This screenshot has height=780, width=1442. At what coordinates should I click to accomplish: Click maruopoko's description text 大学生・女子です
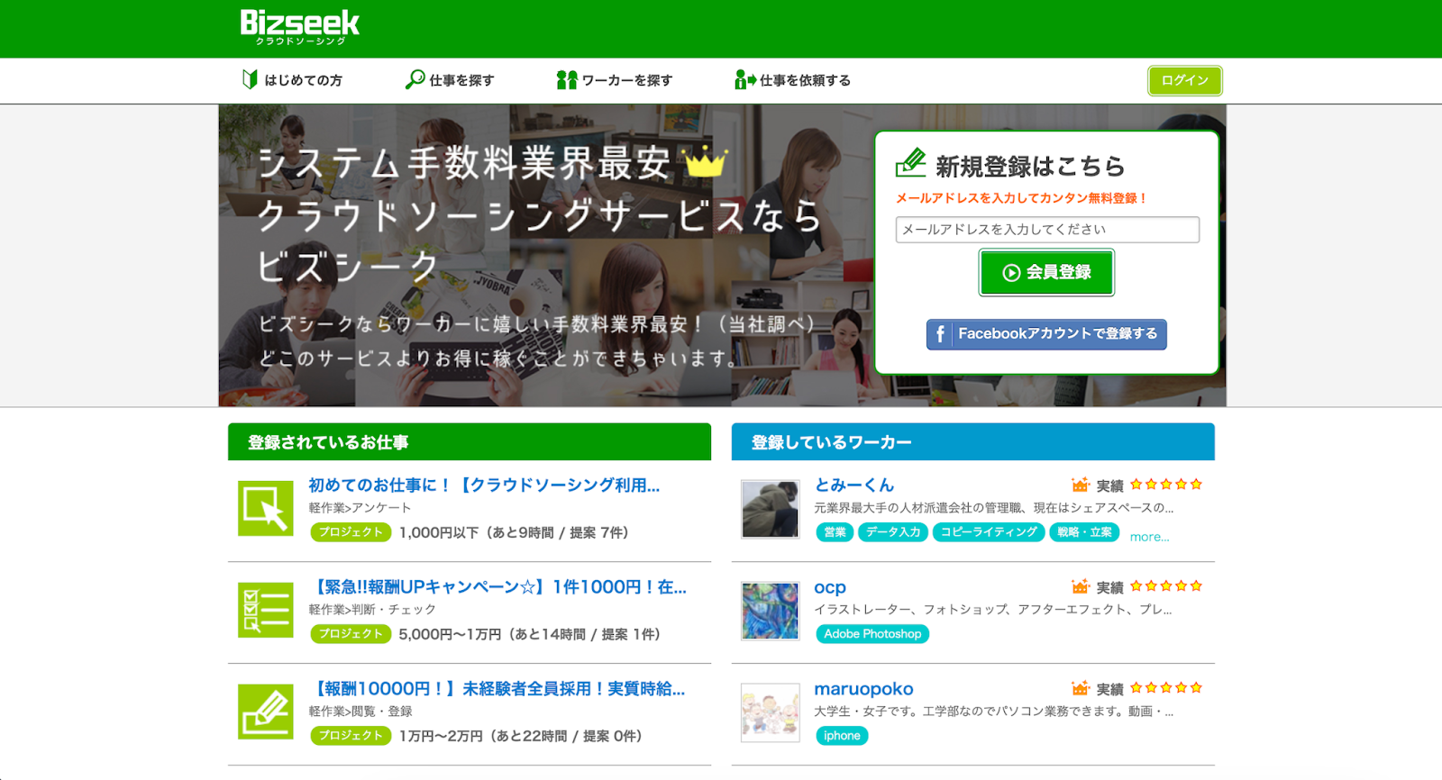993,712
